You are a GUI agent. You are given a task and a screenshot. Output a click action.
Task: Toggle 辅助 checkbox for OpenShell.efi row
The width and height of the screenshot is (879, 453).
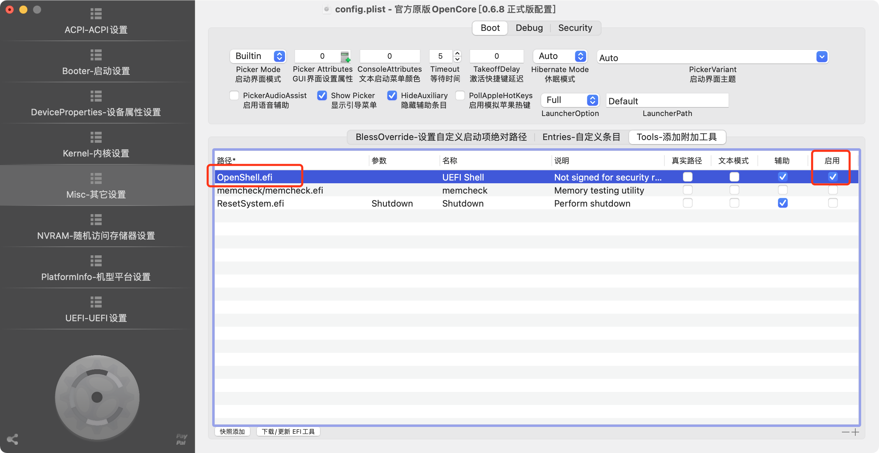pyautogui.click(x=783, y=177)
